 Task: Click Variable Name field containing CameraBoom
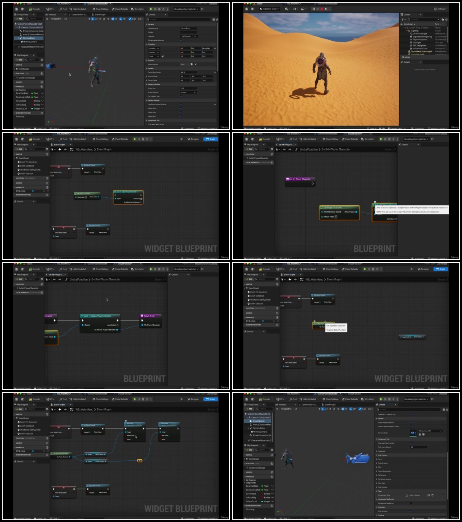coord(189,28)
